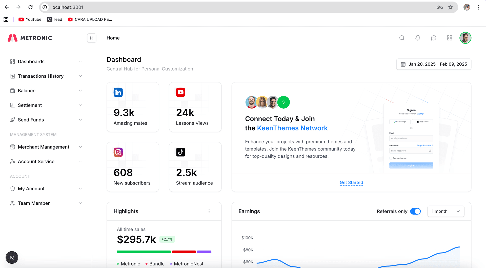The height and width of the screenshot is (268, 486).
Task: Click the Get Started link
Action: point(351,182)
